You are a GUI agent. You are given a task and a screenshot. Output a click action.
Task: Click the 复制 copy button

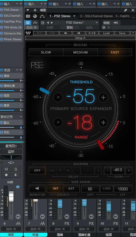[70, 28]
